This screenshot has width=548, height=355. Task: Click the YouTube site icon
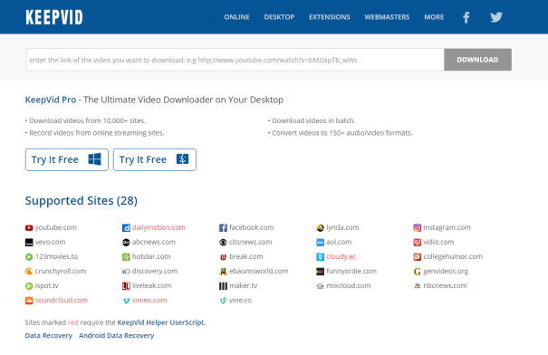(29, 228)
